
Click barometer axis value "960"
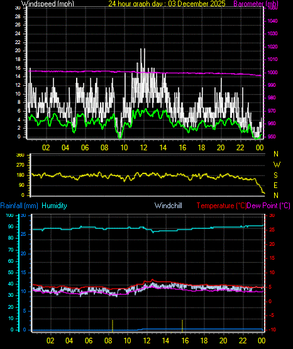tap(272, 123)
